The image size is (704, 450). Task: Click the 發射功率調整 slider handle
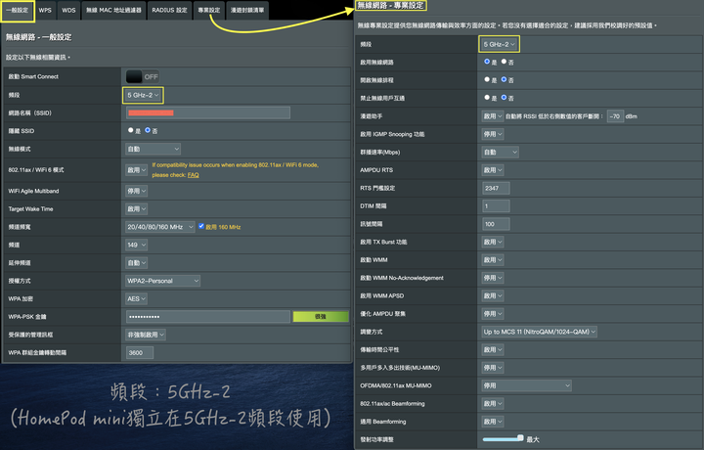point(520,437)
